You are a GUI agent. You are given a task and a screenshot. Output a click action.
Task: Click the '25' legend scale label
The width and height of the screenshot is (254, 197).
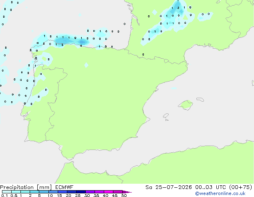[x=78, y=195]
